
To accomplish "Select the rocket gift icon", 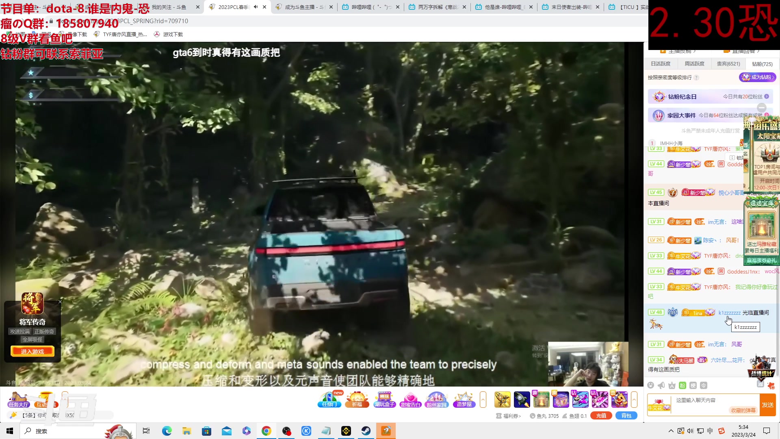I will (503, 399).
